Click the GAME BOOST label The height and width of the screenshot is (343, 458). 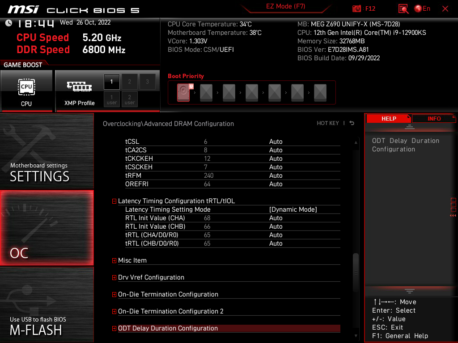pyautogui.click(x=23, y=65)
